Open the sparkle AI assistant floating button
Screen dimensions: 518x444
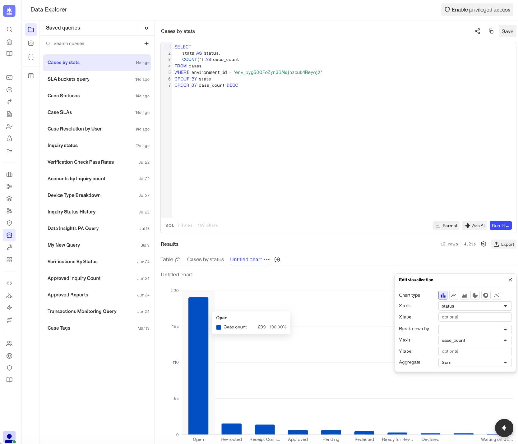504,428
